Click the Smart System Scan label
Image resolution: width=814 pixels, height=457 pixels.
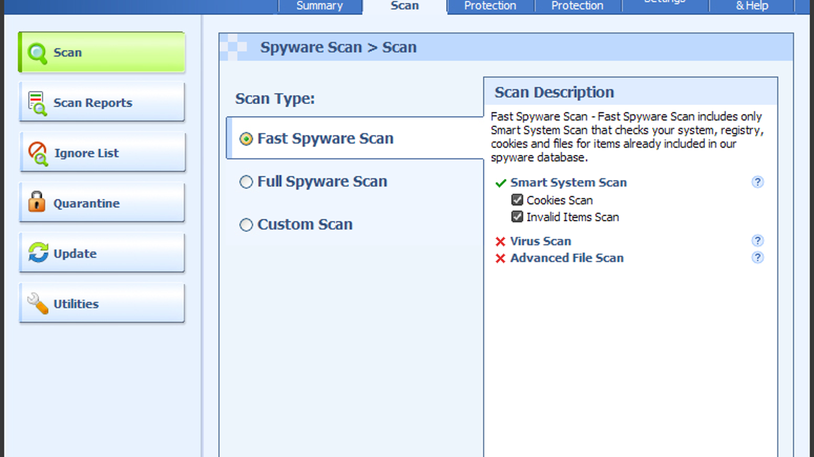coord(568,183)
